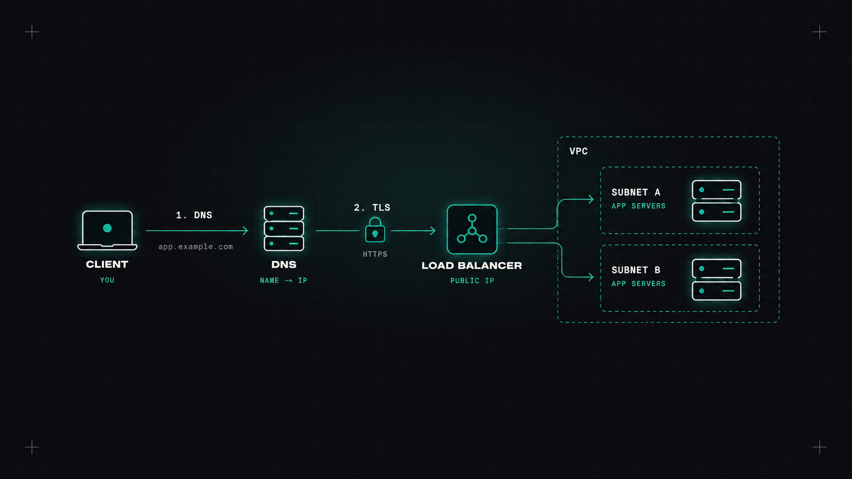Click the CLIENT label
852x479 pixels.
coord(107,264)
